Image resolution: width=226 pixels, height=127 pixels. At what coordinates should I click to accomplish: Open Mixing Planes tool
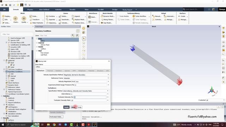point(107,20)
